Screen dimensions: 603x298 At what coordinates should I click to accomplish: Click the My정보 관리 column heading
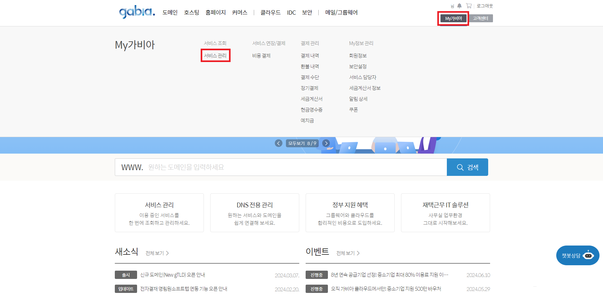pyautogui.click(x=361, y=43)
